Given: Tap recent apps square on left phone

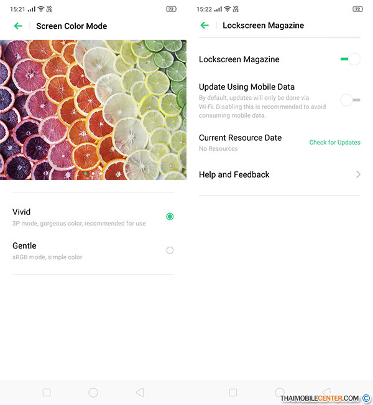Looking at the screenshot, I should (x=47, y=393).
